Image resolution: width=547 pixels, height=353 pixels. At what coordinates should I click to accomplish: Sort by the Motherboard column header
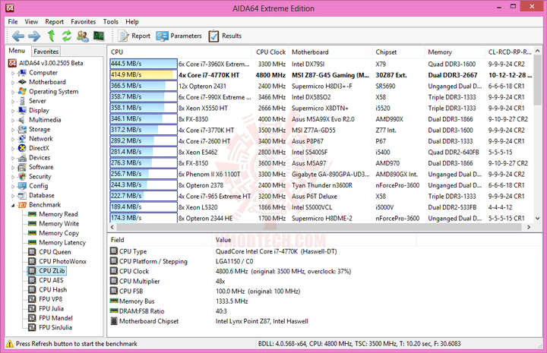330,52
